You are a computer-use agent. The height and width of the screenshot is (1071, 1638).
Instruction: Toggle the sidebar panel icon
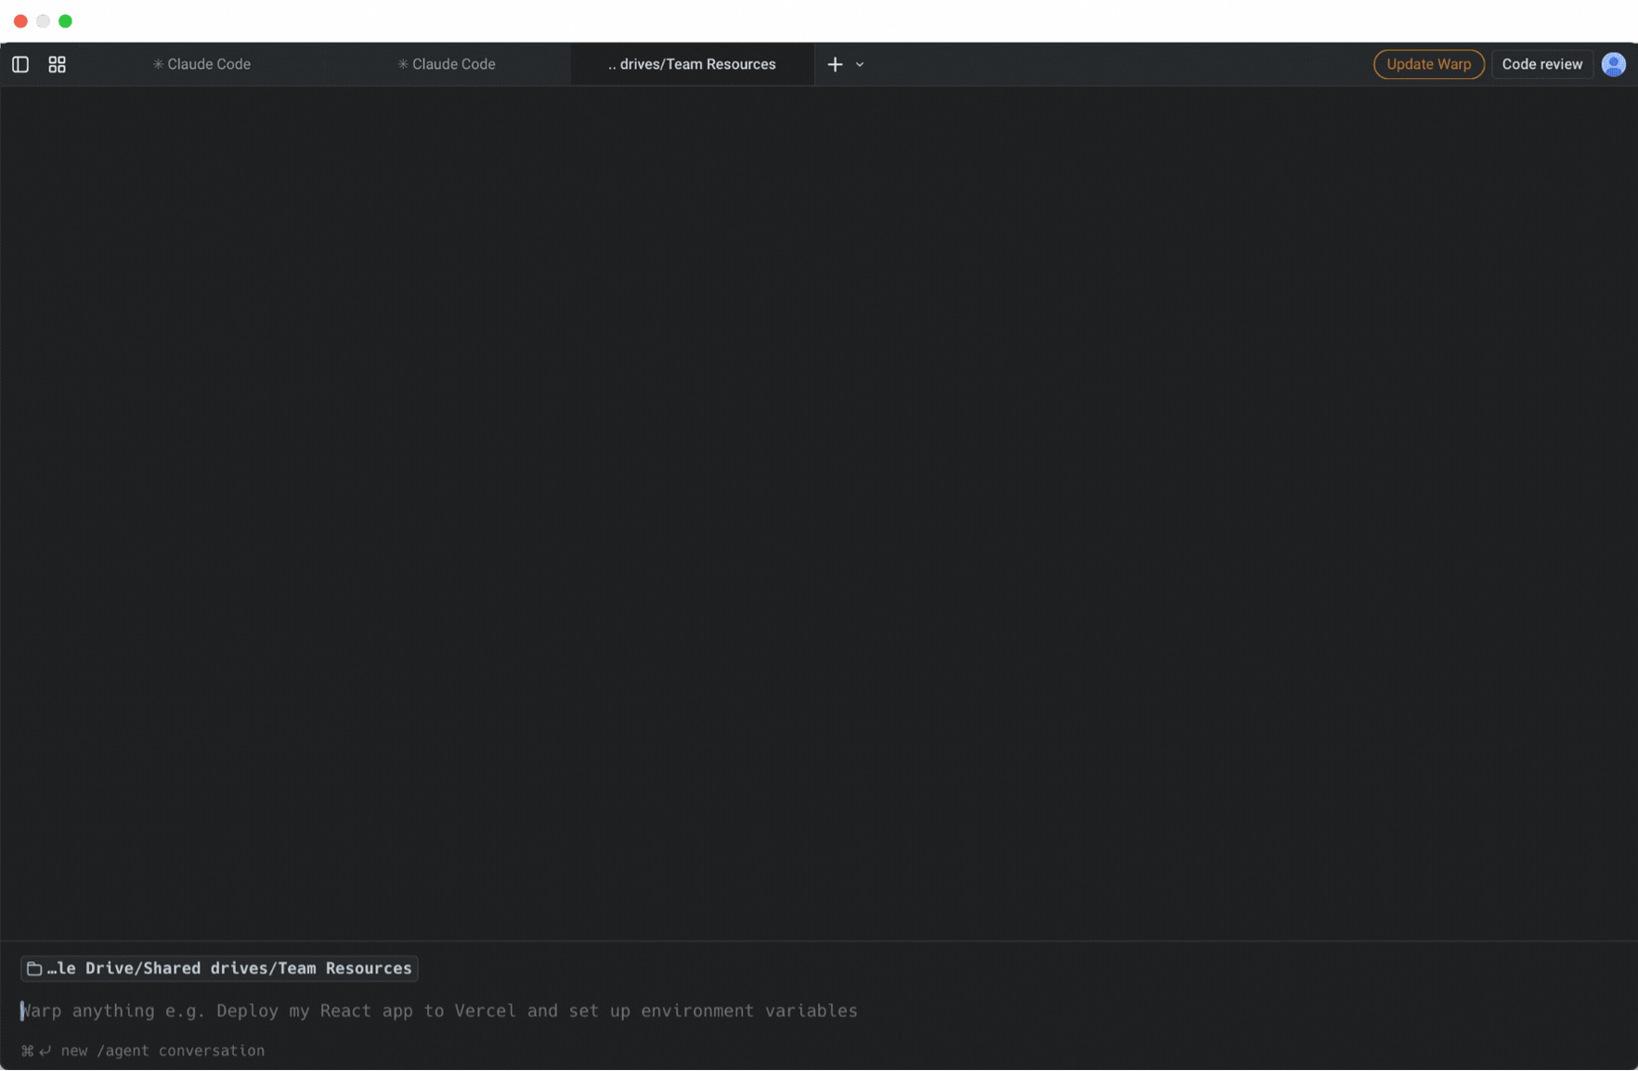point(20,64)
